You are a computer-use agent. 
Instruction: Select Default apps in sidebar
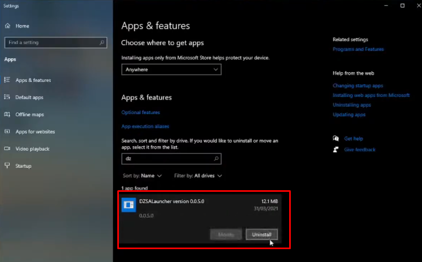(29, 98)
